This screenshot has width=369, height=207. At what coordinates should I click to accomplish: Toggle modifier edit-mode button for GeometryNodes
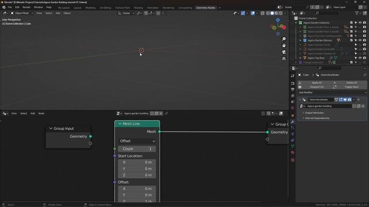tap(341, 99)
